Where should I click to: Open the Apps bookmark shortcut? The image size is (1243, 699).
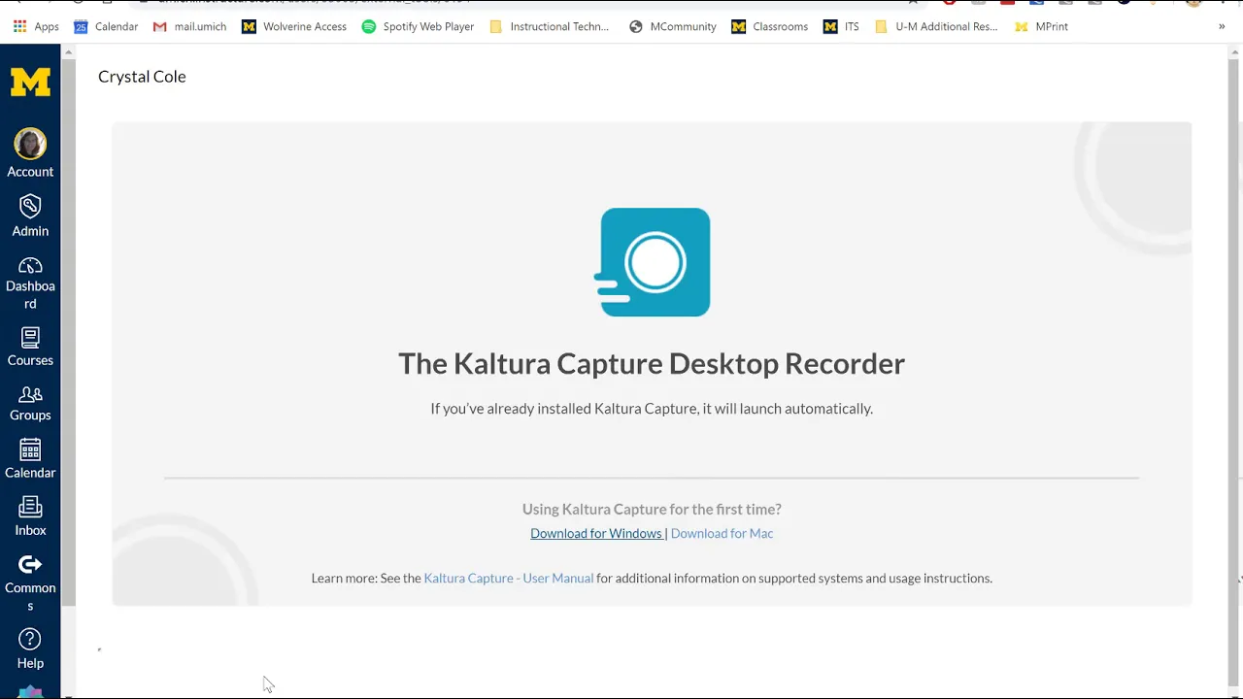click(x=36, y=26)
